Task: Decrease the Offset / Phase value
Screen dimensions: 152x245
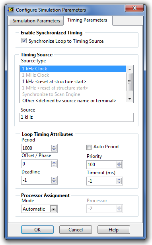Action: 54,165
